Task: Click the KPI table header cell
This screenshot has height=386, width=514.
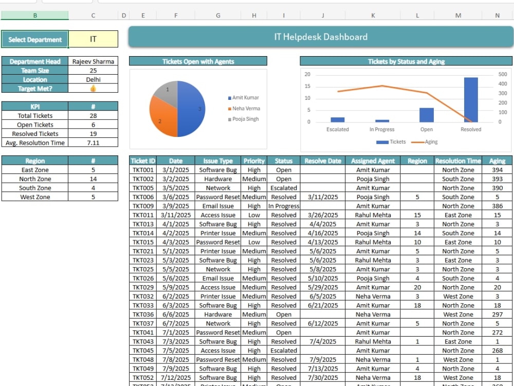Action: point(35,107)
